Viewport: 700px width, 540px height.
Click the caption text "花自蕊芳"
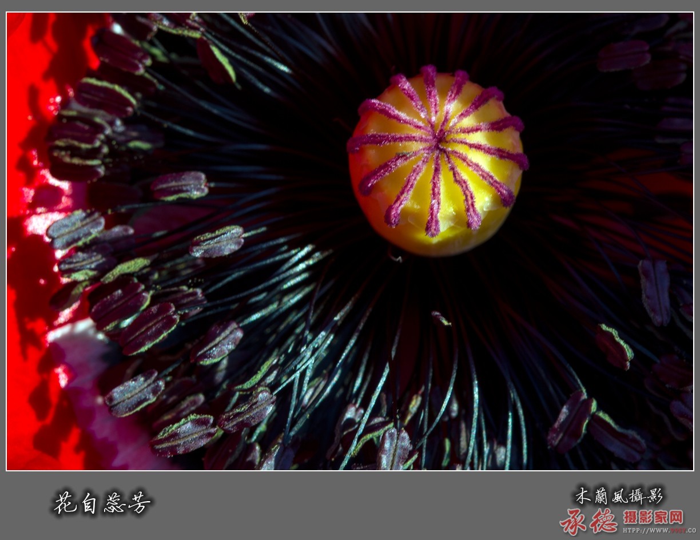click(x=103, y=503)
